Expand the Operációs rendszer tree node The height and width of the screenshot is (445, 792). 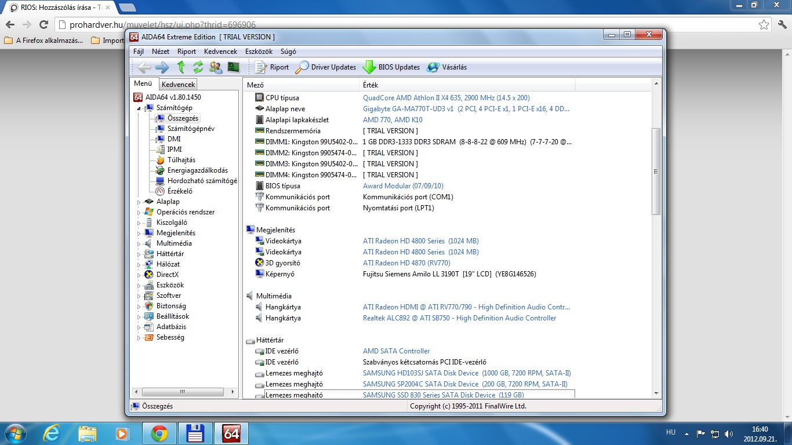(x=139, y=213)
